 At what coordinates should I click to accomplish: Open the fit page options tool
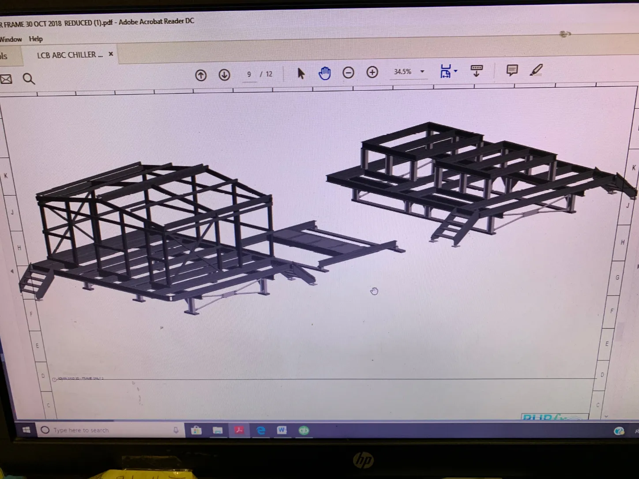point(446,71)
